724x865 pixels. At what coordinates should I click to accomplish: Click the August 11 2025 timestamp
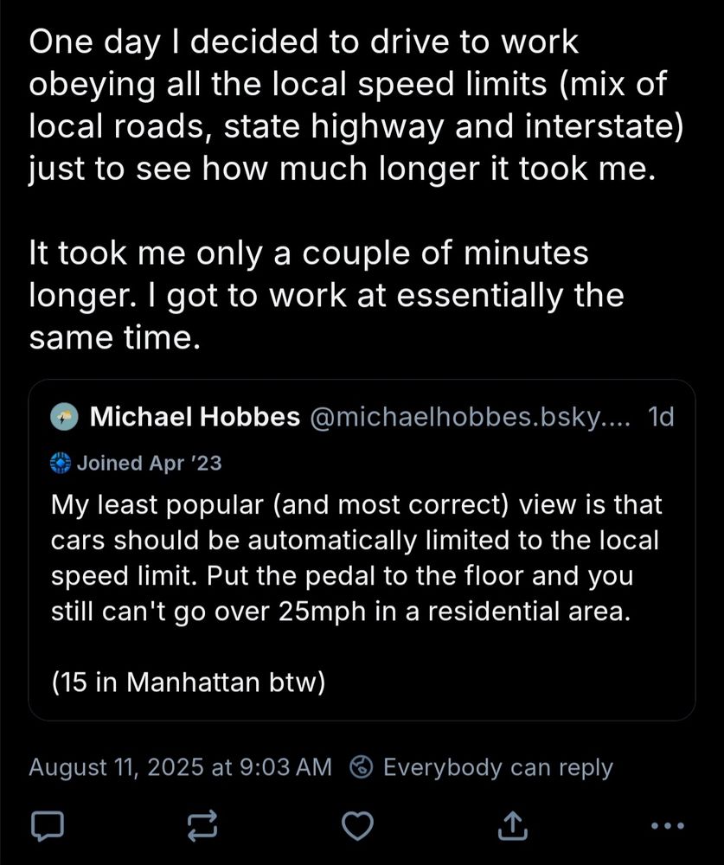coord(179,766)
